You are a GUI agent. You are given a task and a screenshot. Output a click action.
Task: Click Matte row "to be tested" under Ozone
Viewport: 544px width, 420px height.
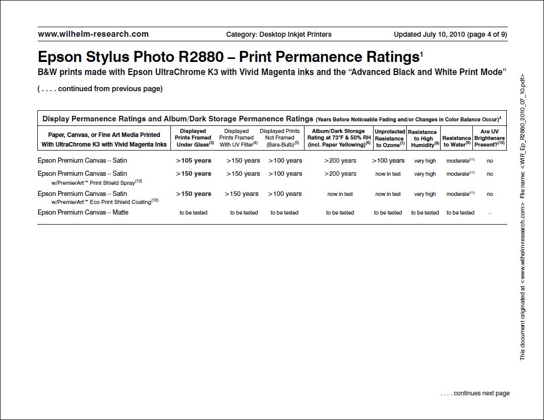(x=388, y=213)
